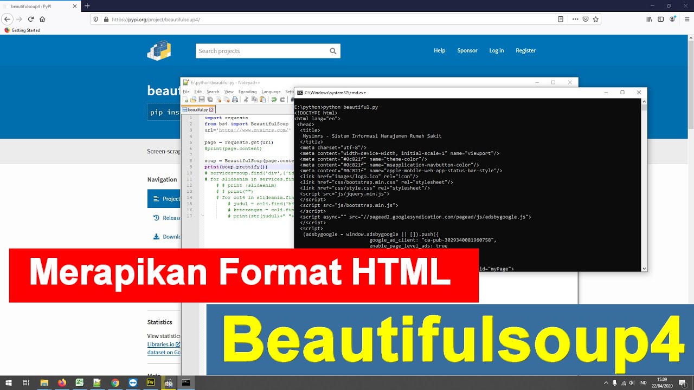The width and height of the screenshot is (694, 390).
Task: Click Notepad++ Save All toolbar icon
Action: [x=210, y=100]
